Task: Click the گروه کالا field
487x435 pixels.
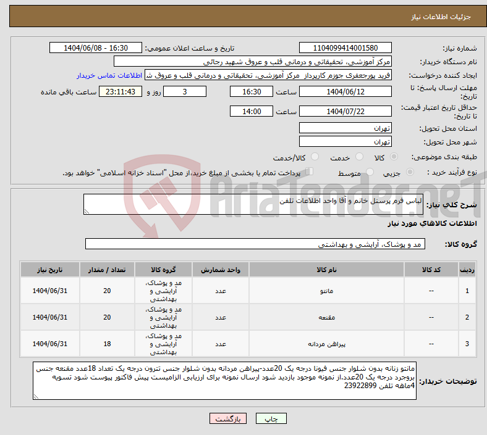Action: click(255, 244)
